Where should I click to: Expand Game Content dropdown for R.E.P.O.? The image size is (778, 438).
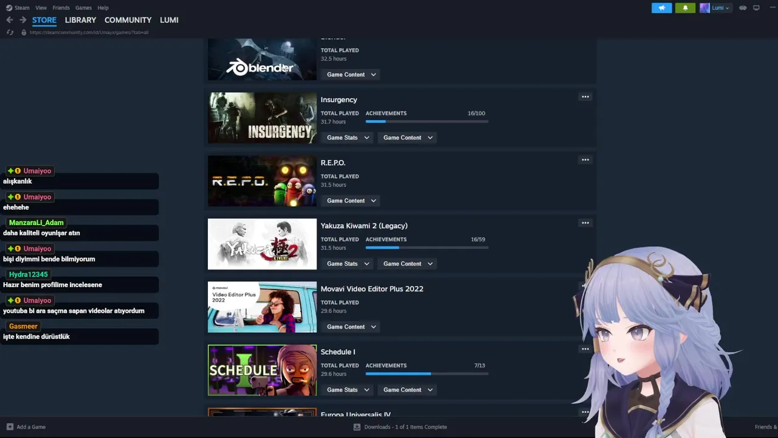click(351, 201)
